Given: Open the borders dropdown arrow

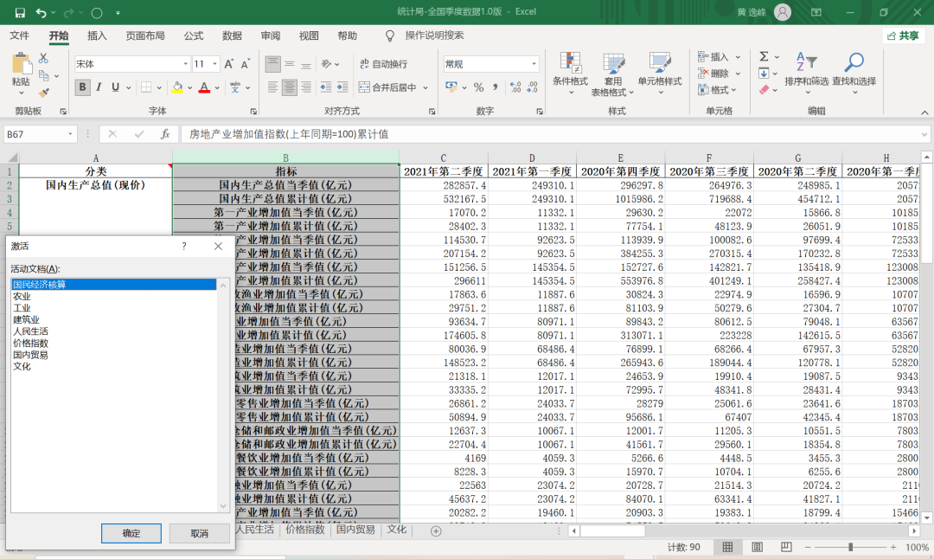Looking at the screenshot, I should click(159, 88).
